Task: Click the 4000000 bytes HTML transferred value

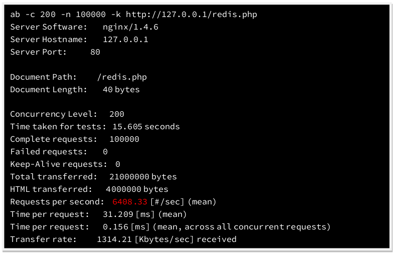Action: point(137,189)
